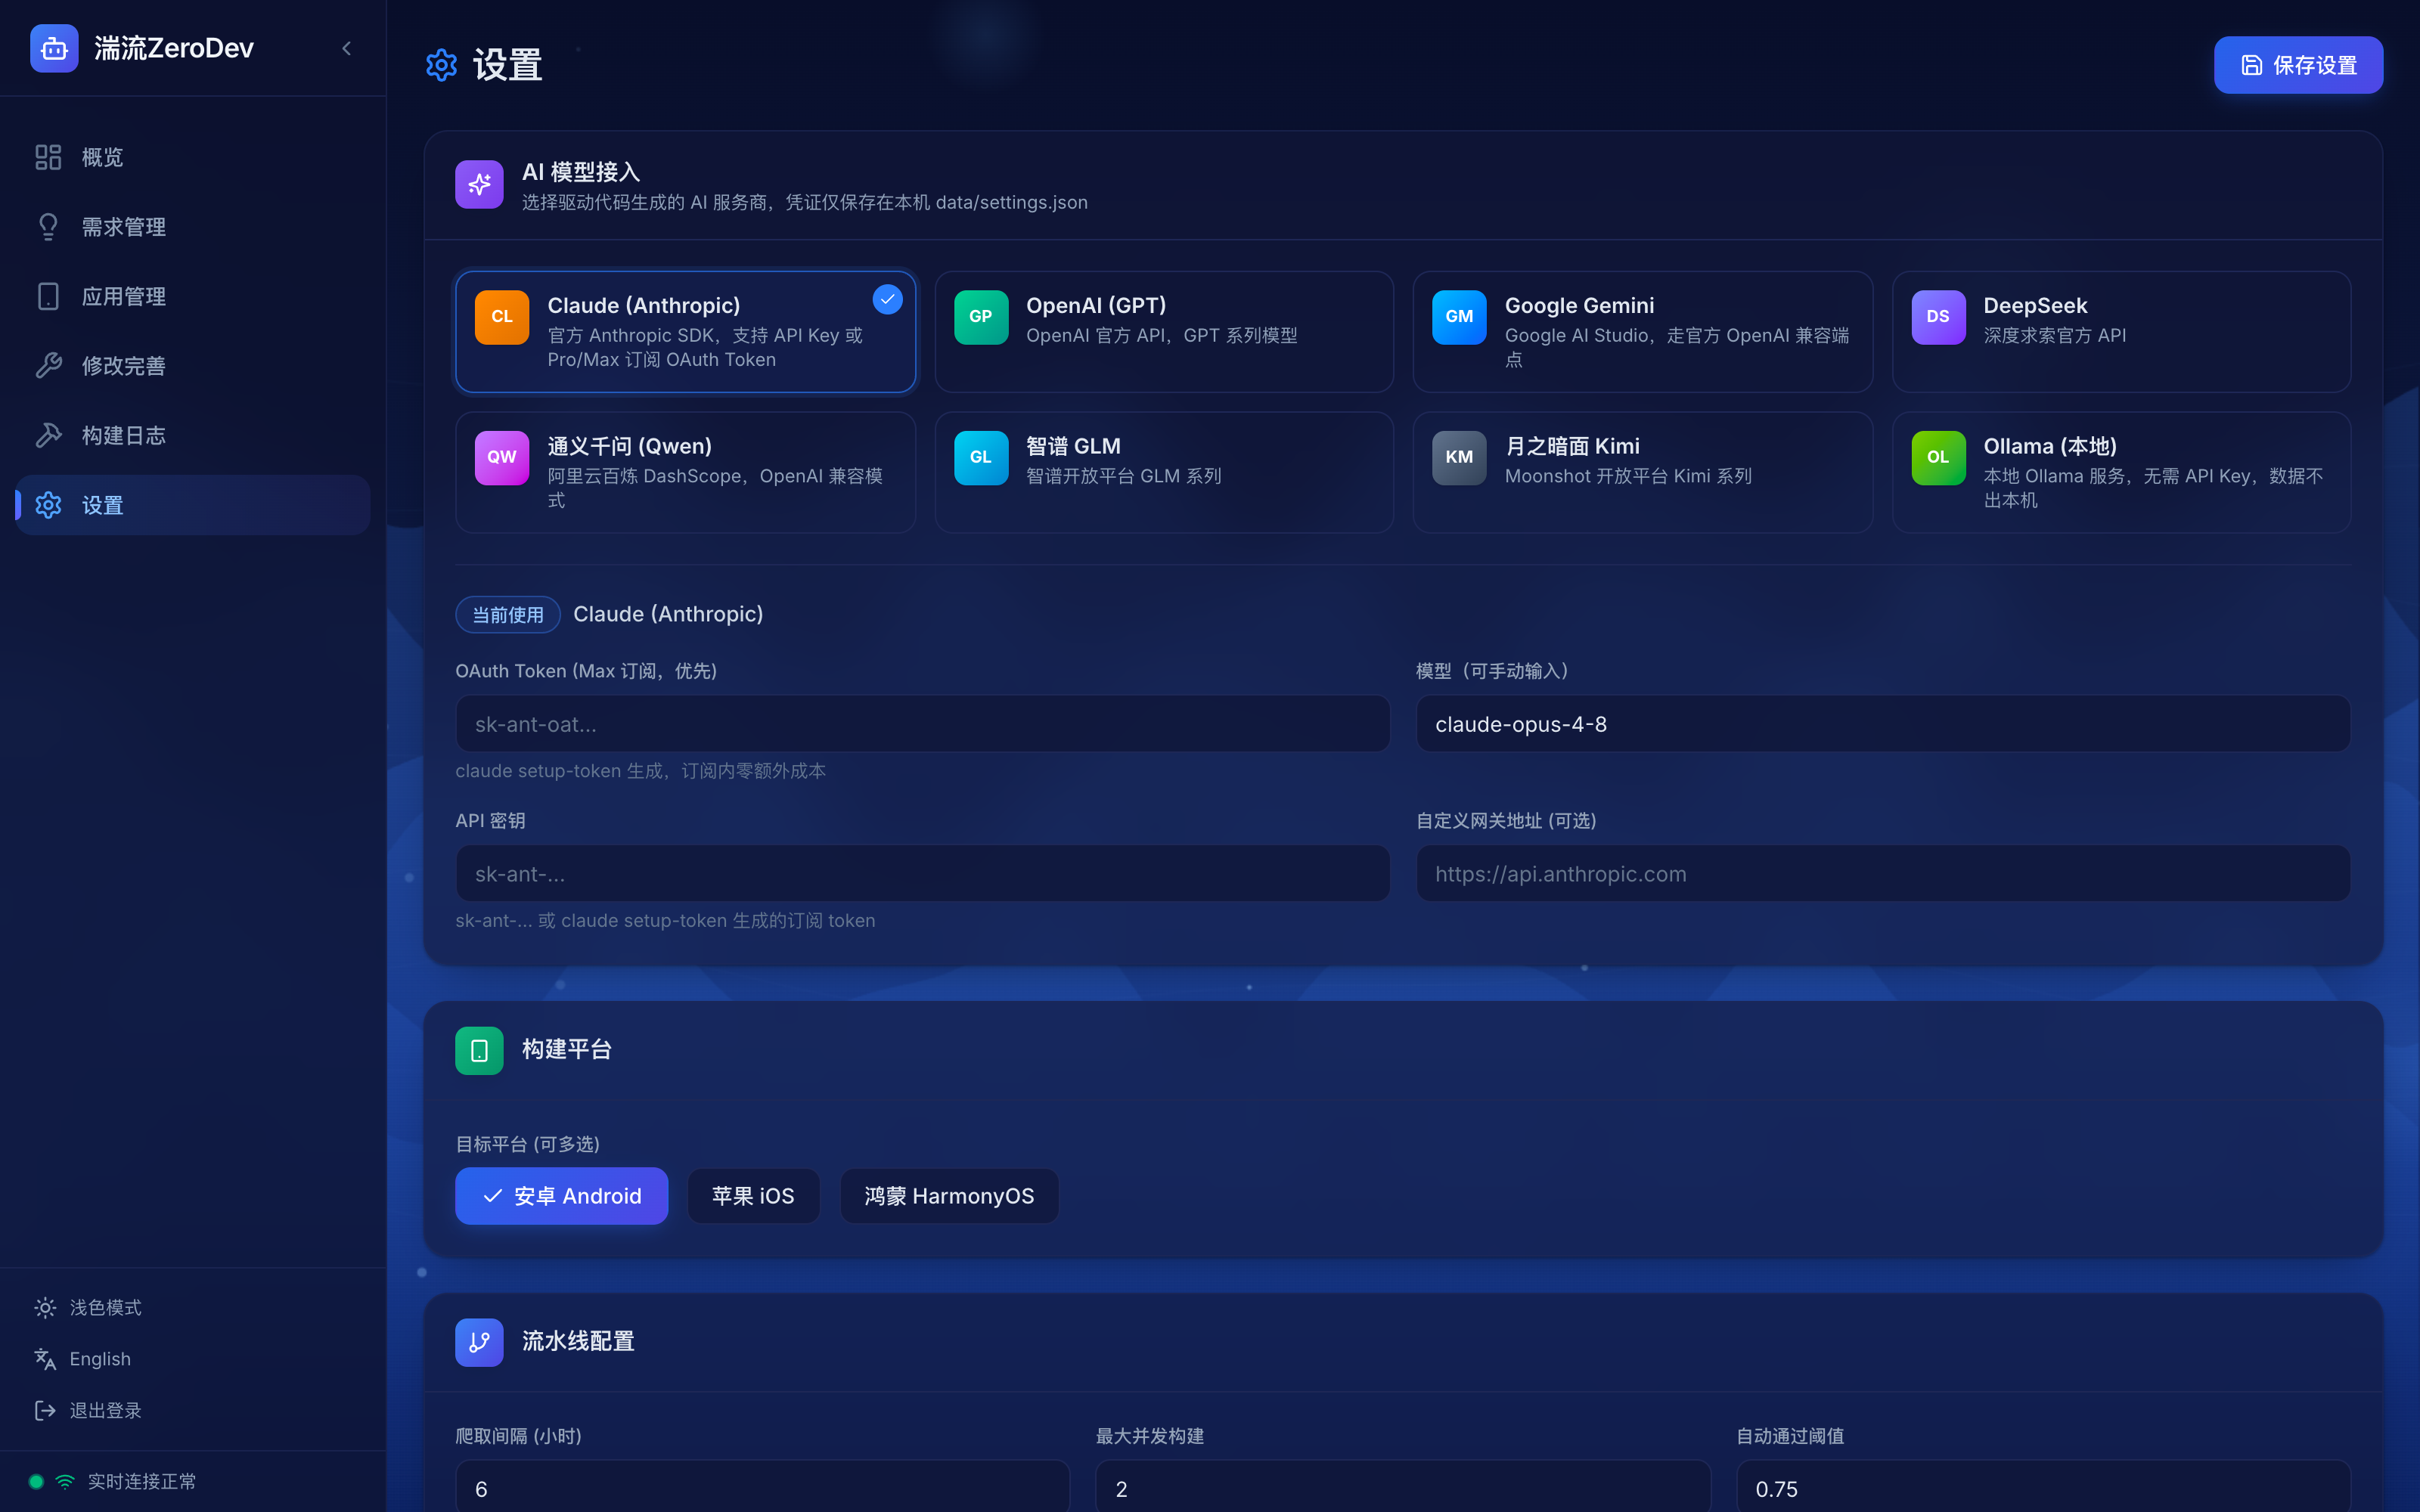Click the 构建平台 green device icon
Screen dimensions: 2420x1512
pyautogui.click(x=479, y=1051)
